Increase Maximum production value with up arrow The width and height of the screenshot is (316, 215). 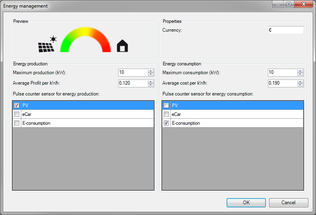tap(151, 71)
